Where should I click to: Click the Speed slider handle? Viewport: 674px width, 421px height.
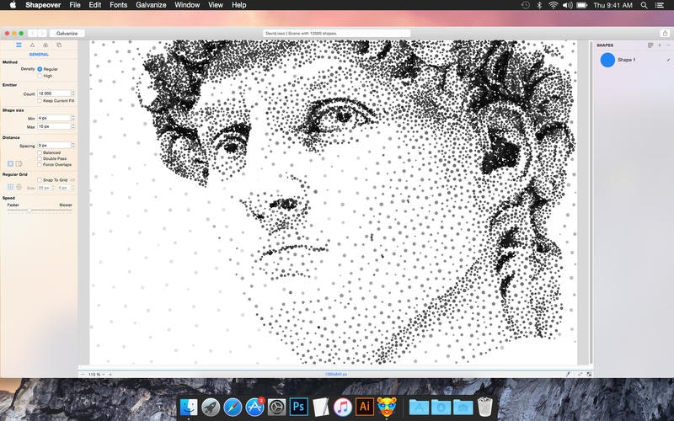[x=29, y=210]
